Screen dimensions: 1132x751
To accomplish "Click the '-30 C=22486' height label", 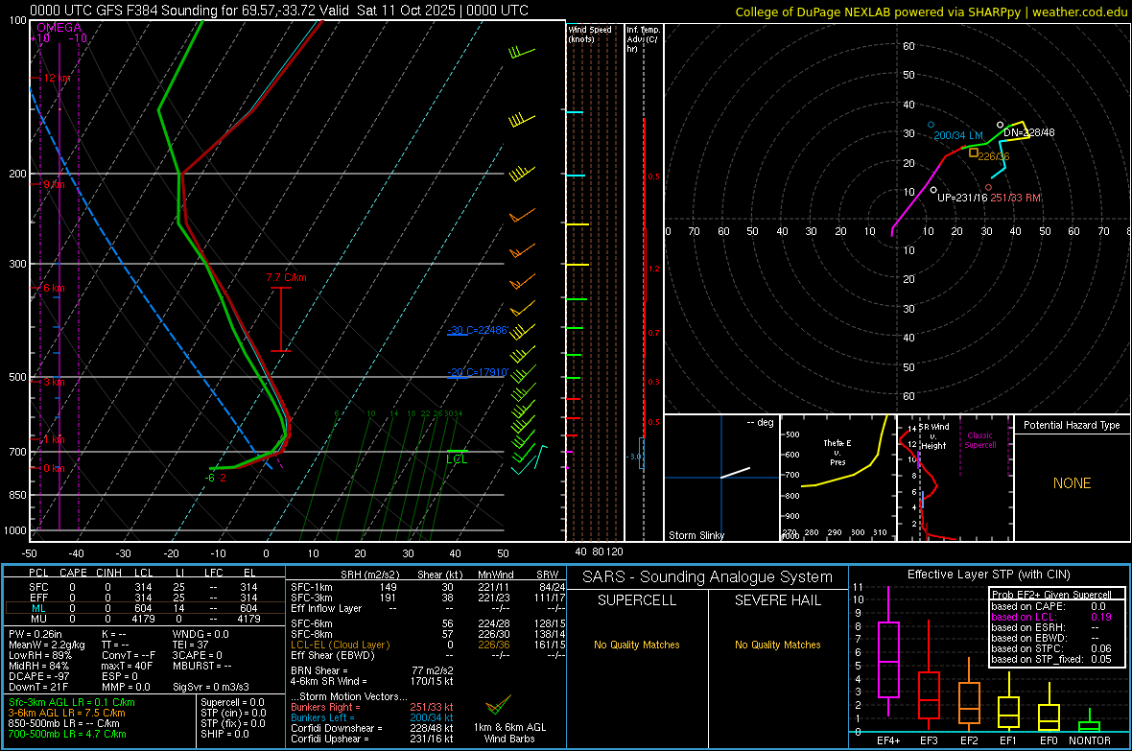I will coord(478,330).
